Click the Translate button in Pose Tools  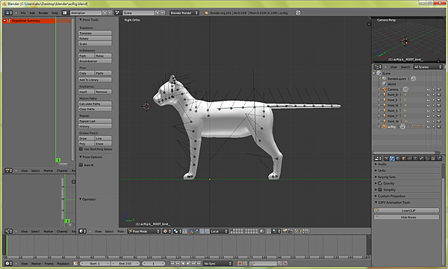(x=95, y=33)
